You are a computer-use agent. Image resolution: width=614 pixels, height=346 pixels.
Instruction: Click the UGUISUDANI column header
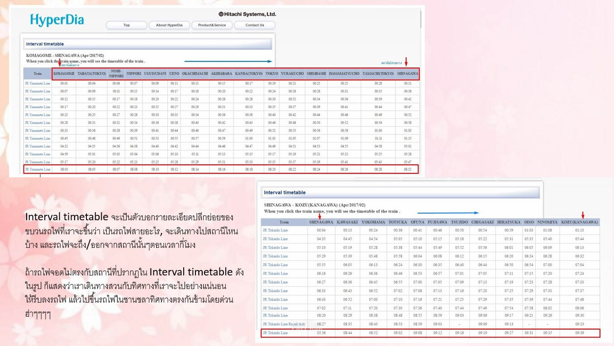point(155,73)
